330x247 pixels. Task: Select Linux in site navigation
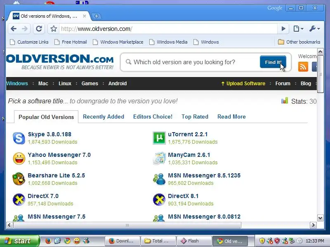click(65, 84)
